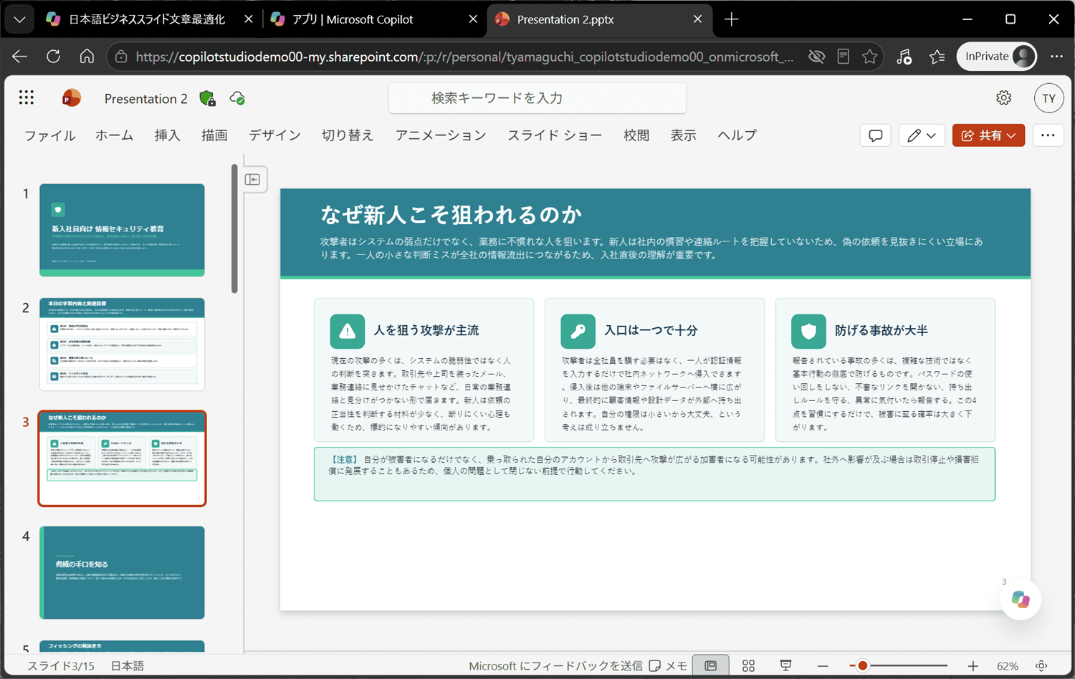The image size is (1075, 679).
Task: Open the more options ellipsis menu
Action: [x=1048, y=135]
